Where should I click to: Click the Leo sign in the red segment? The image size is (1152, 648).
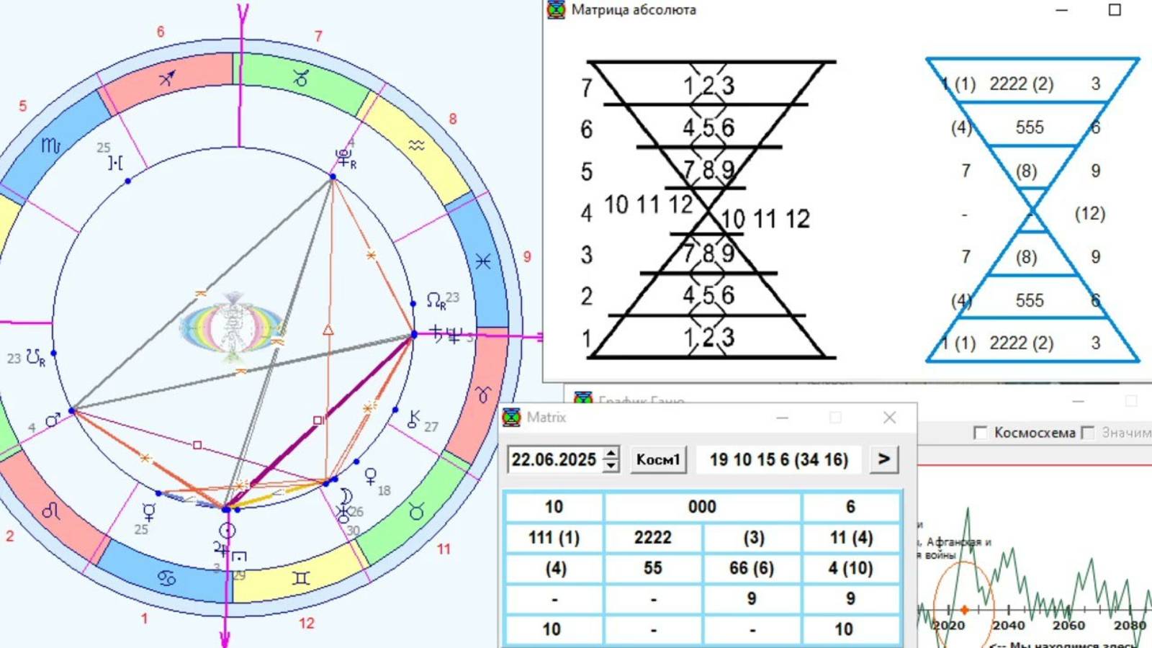tap(51, 511)
